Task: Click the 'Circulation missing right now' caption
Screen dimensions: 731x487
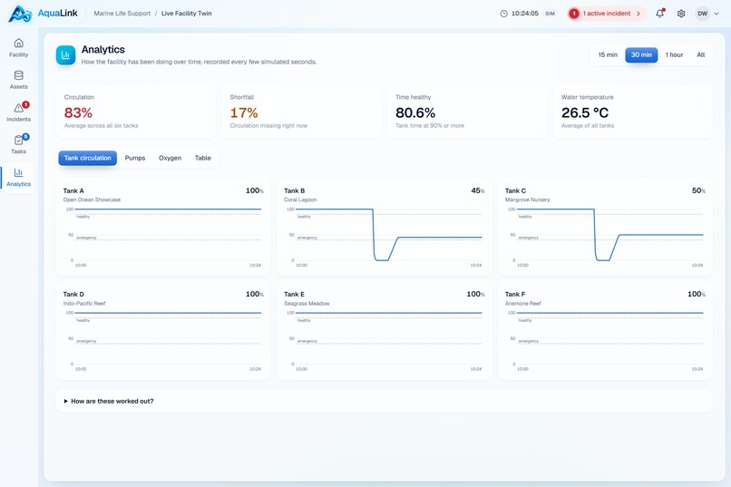Action: (268, 126)
